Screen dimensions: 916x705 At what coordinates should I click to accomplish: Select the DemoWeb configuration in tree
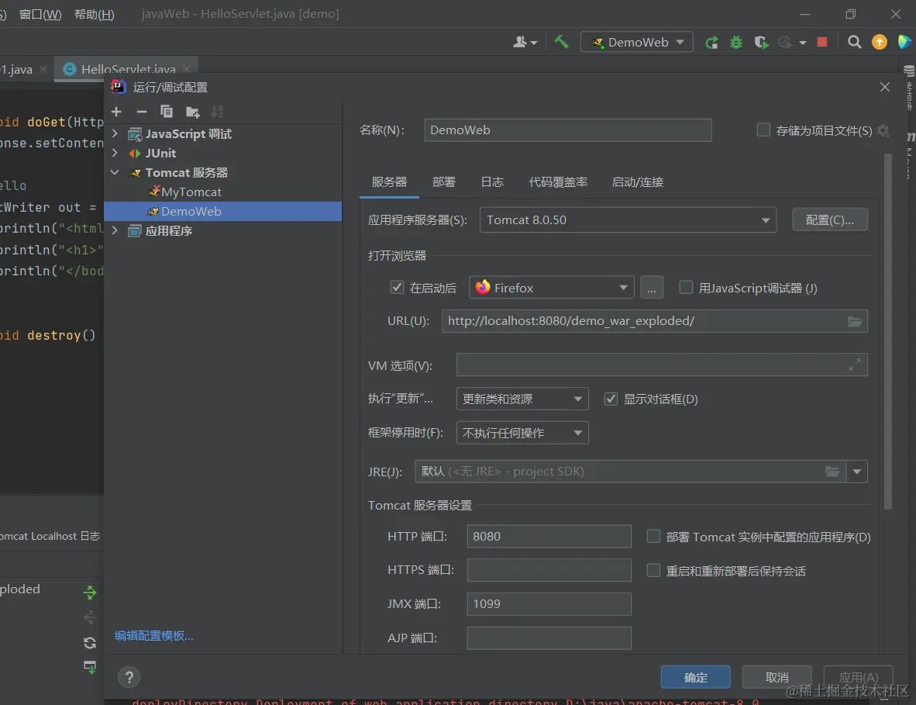pyautogui.click(x=222, y=211)
